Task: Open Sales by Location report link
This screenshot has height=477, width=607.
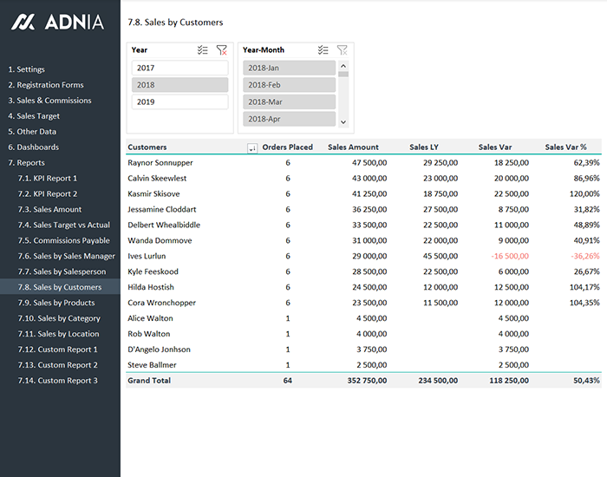Action: (66, 334)
